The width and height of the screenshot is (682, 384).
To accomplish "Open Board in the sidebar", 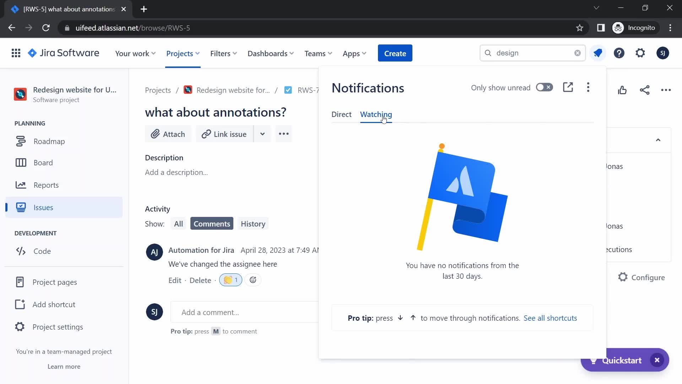I will [64, 163].
